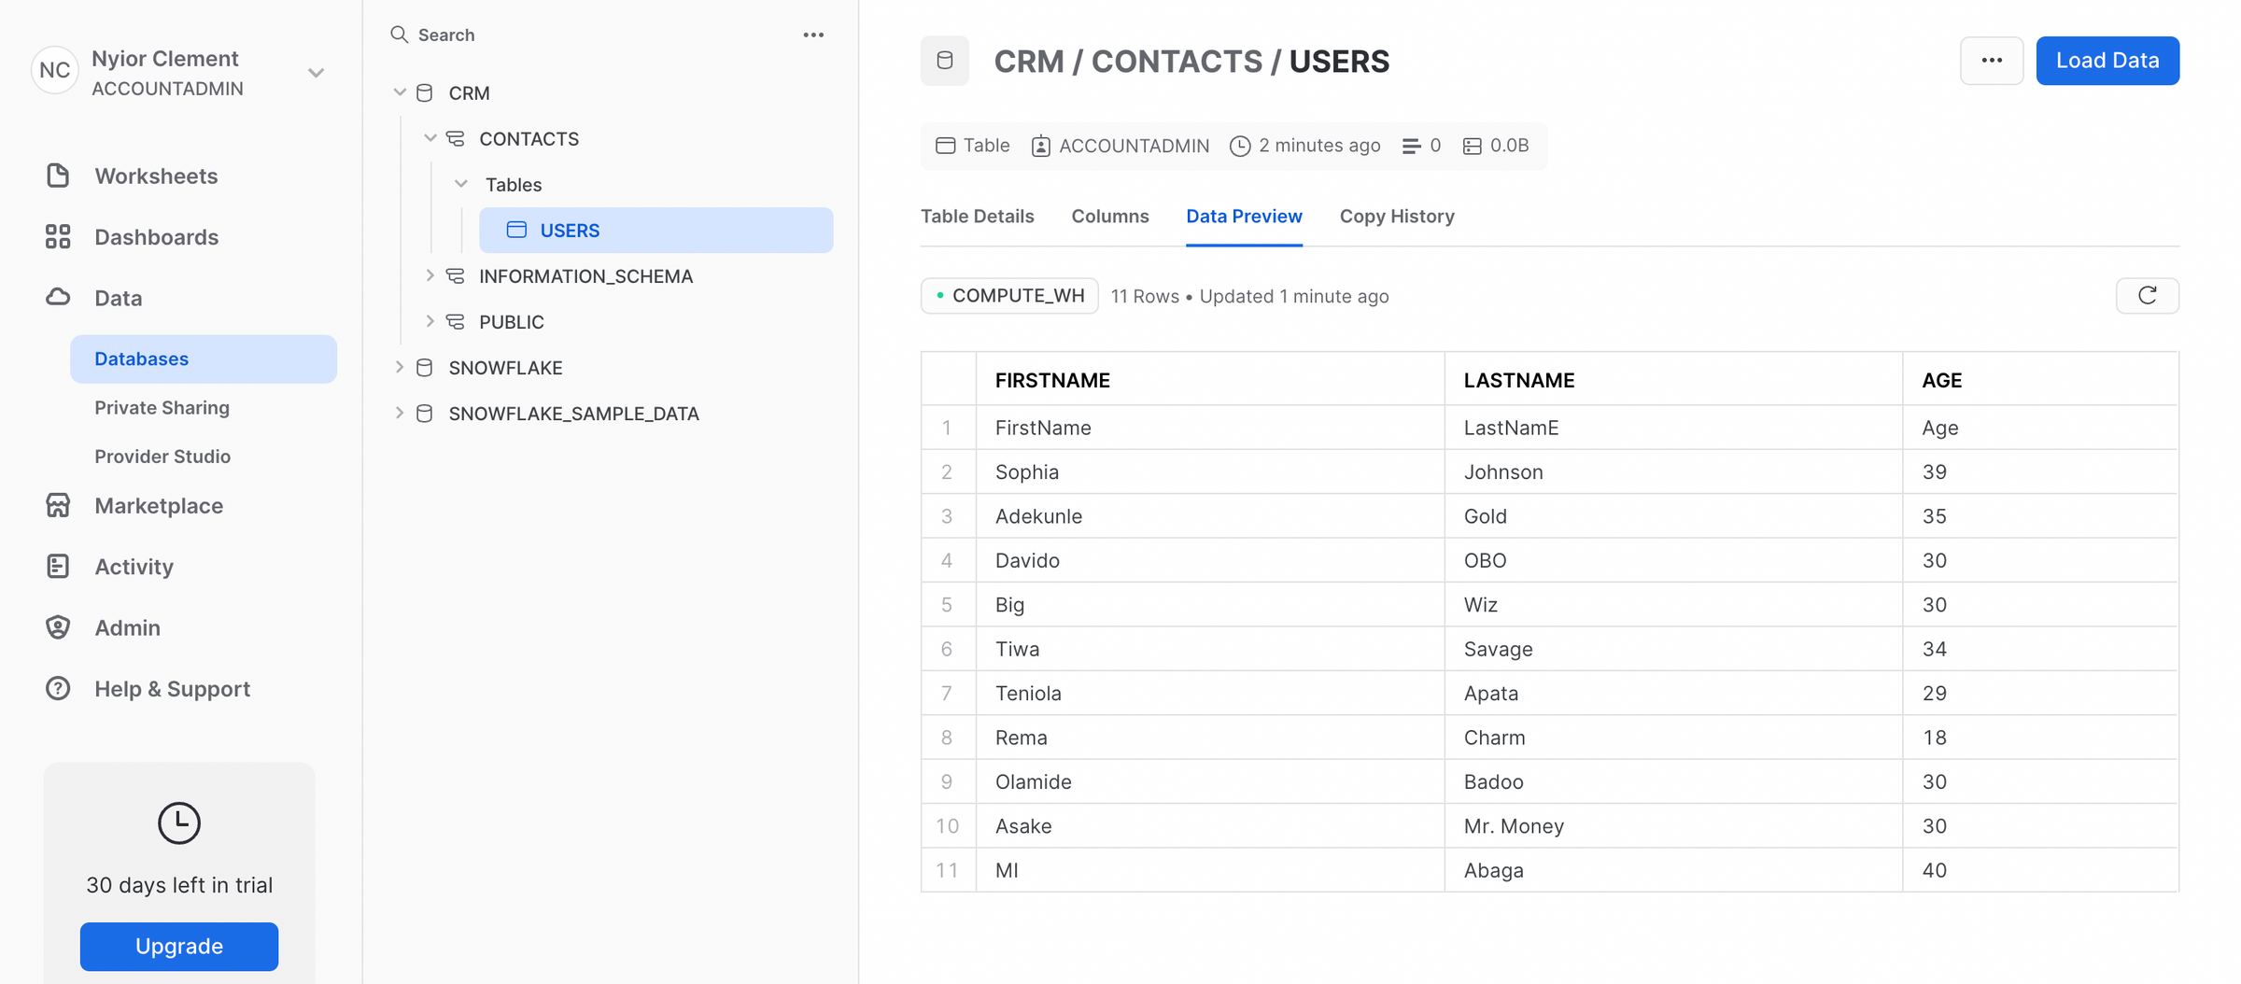
Task: Click the Dashboards grid icon
Action: [58, 237]
